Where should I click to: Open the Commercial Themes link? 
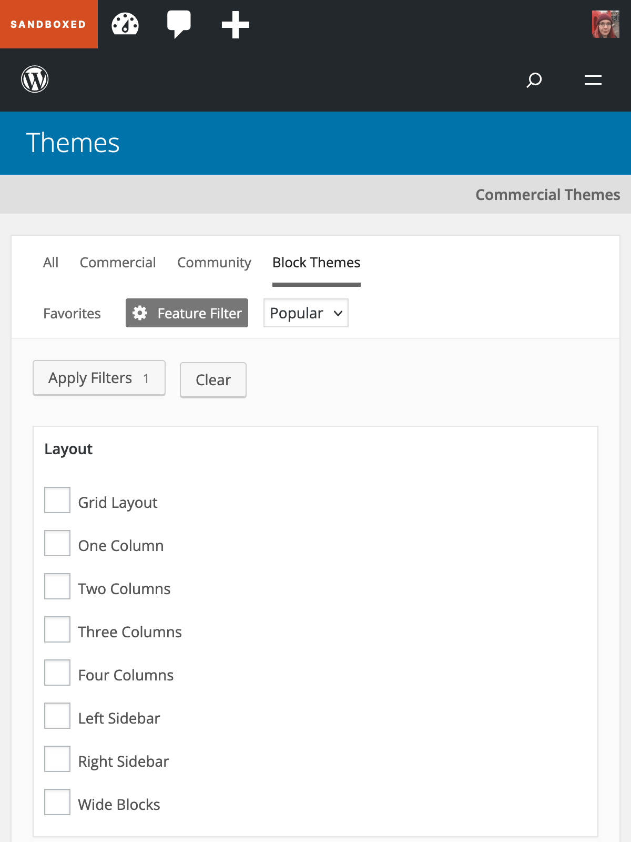(x=547, y=195)
